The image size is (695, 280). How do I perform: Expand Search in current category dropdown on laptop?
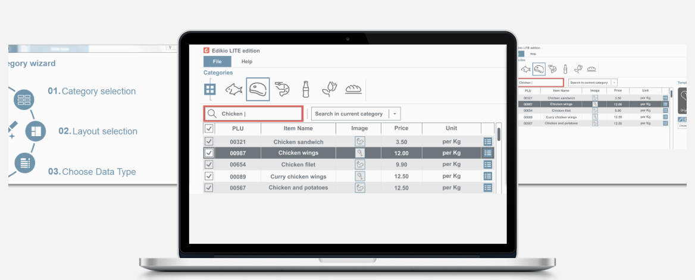(395, 114)
